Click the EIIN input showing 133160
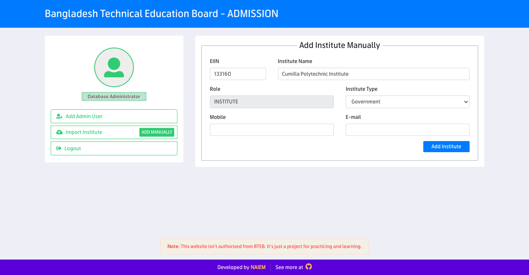 (x=238, y=74)
